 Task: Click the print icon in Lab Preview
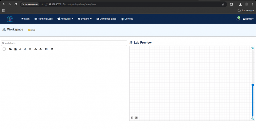132,118
